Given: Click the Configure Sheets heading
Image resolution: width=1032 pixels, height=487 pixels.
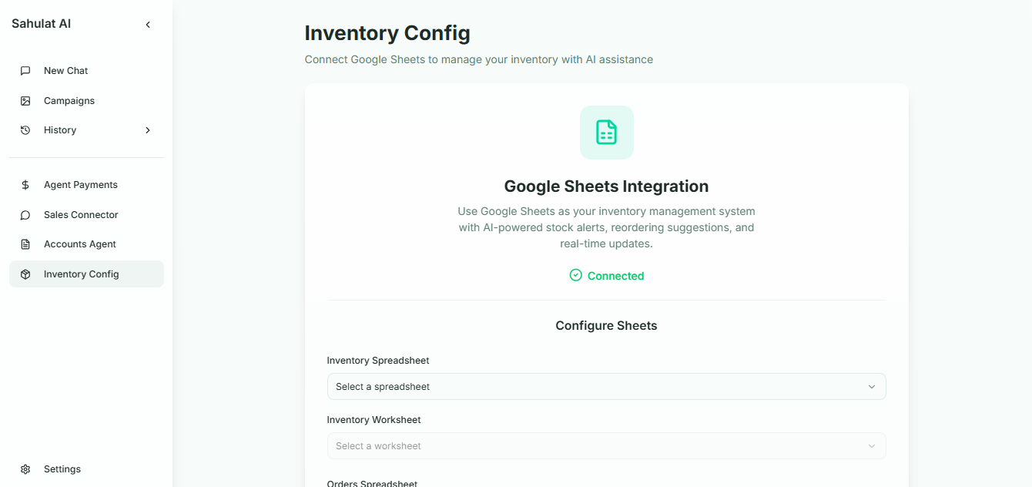Looking at the screenshot, I should pyautogui.click(x=607, y=326).
